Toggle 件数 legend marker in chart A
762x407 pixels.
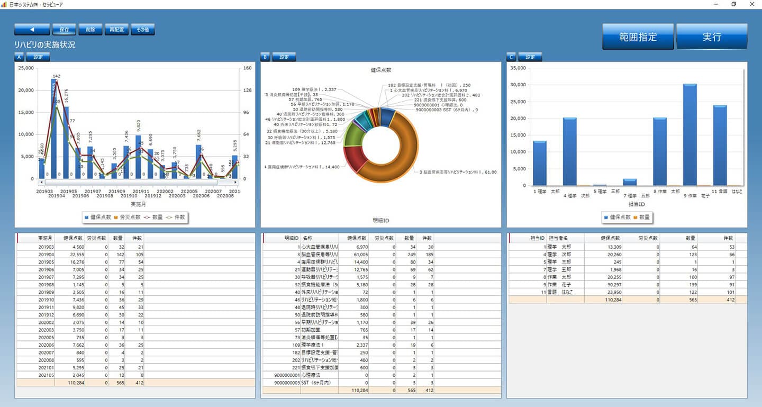click(169, 217)
